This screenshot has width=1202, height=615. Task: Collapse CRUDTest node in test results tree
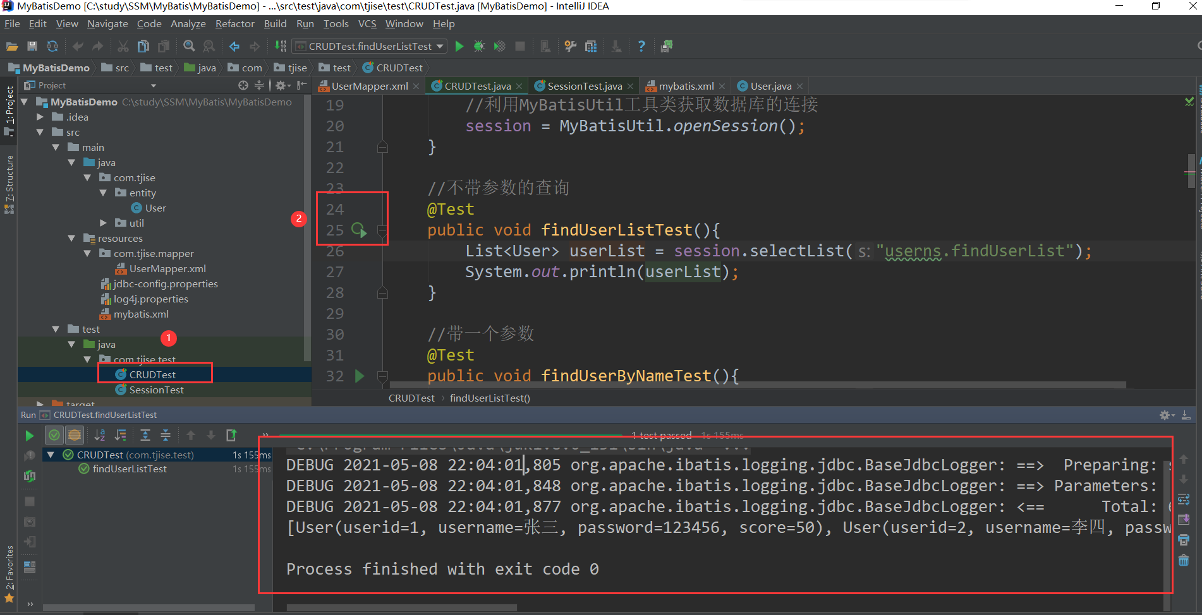click(x=51, y=455)
